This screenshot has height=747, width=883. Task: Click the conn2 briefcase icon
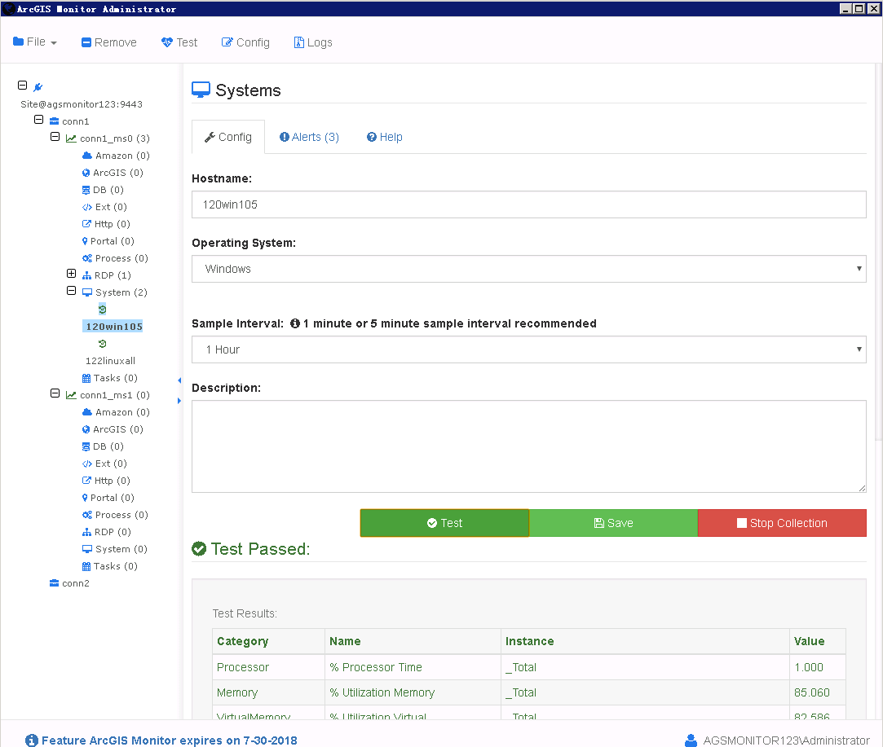tap(54, 583)
